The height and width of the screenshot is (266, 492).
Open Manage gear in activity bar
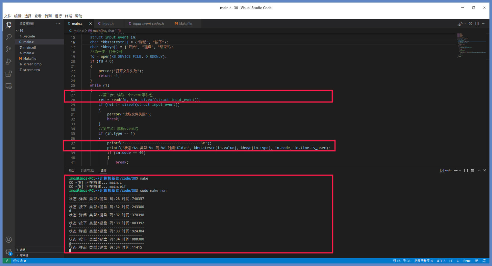[x=8, y=252]
